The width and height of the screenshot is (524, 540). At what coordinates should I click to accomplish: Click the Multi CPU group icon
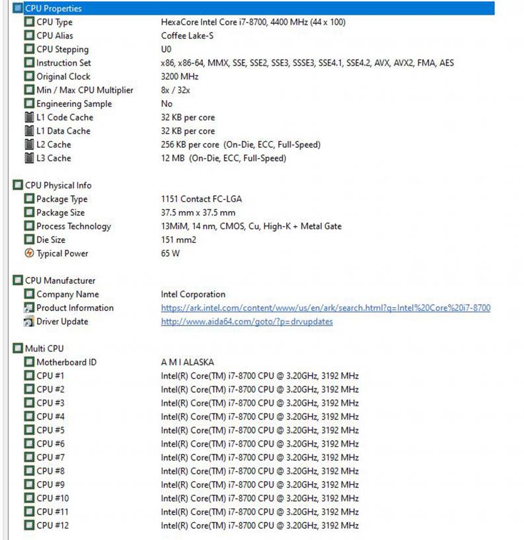point(18,348)
